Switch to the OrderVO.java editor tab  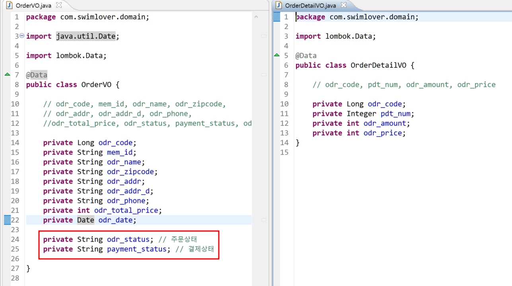[33, 6]
